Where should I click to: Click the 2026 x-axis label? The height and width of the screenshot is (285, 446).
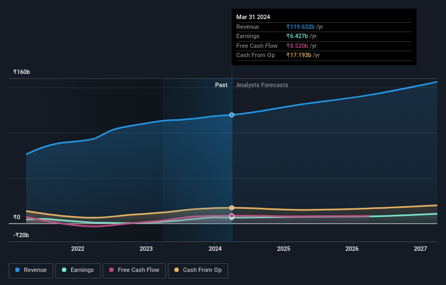click(x=352, y=249)
